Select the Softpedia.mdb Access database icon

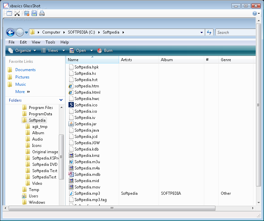[71, 174]
